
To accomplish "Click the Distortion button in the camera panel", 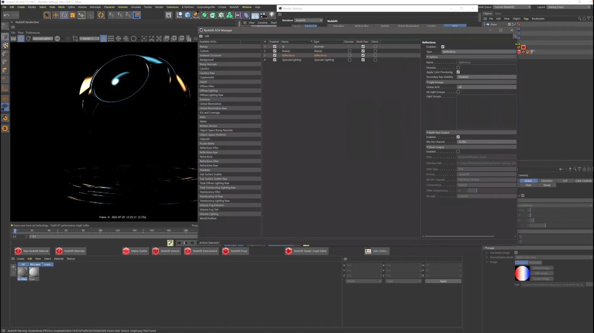I will click(x=547, y=181).
